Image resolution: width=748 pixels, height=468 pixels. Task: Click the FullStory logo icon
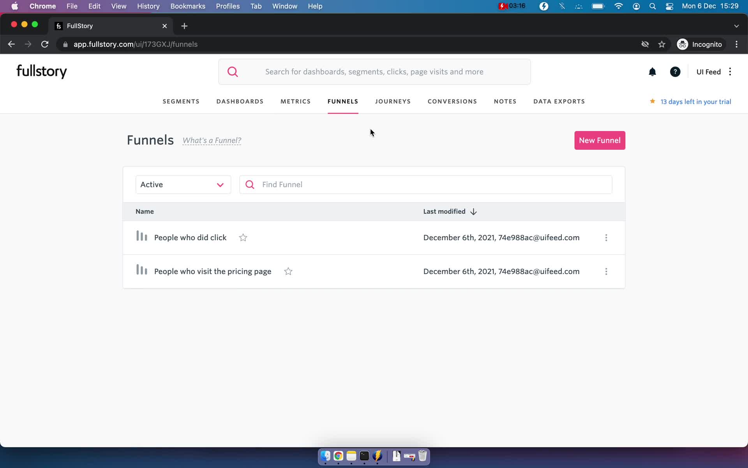click(41, 71)
